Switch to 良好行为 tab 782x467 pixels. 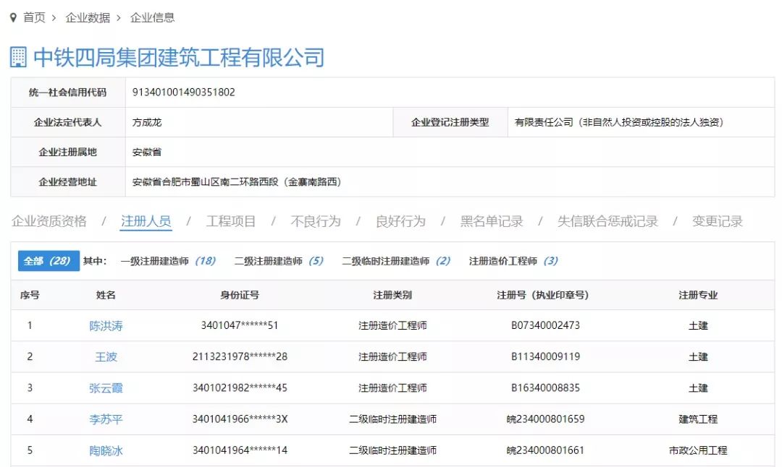[x=400, y=221]
